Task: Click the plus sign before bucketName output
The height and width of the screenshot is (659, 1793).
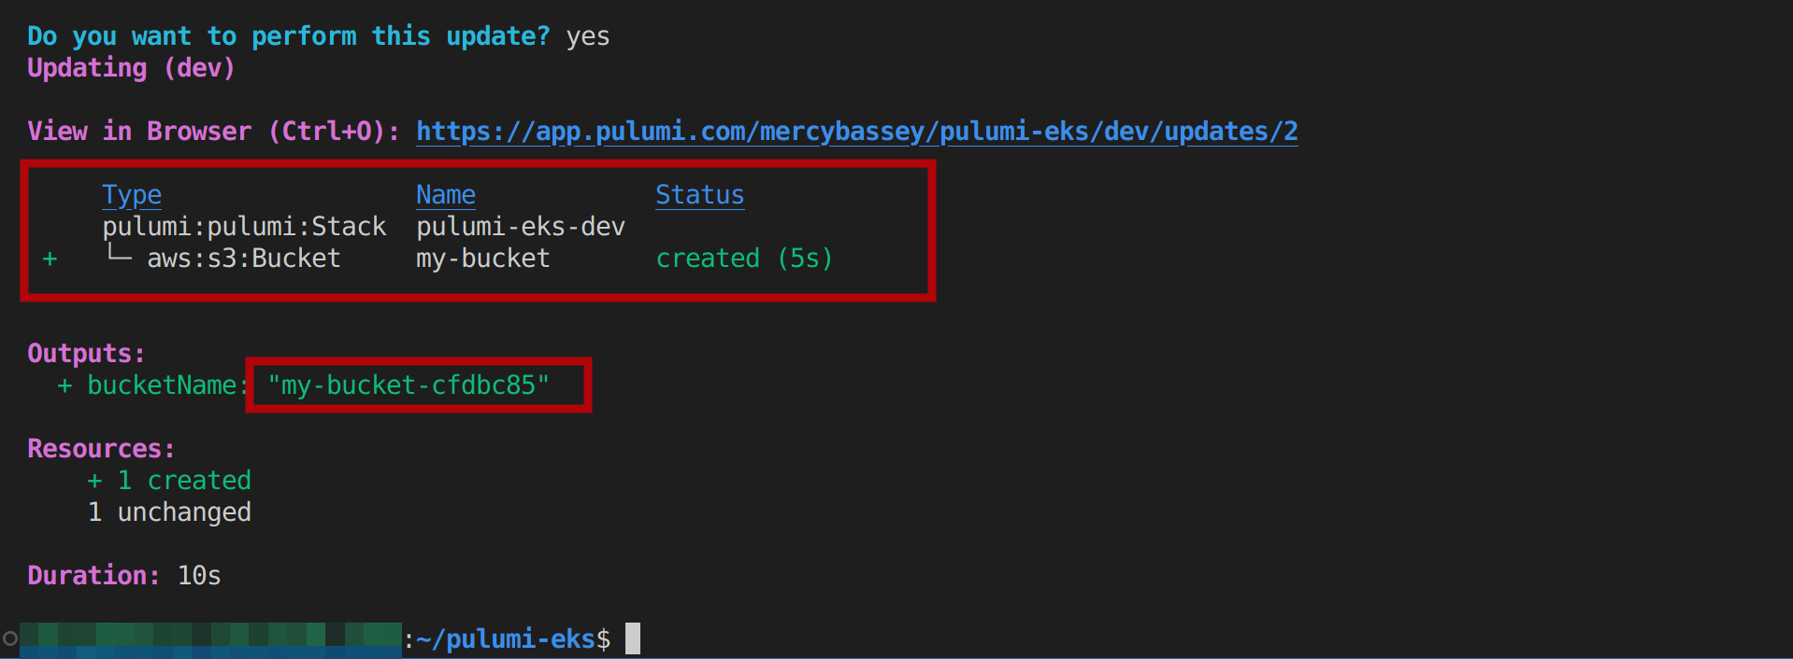Action: [x=65, y=386]
